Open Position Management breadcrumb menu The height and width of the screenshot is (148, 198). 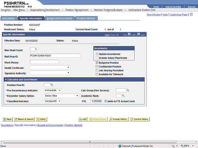pos(77,10)
